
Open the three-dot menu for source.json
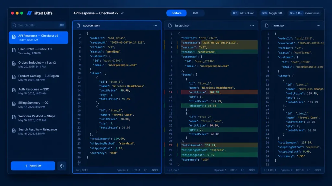coord(155,26)
